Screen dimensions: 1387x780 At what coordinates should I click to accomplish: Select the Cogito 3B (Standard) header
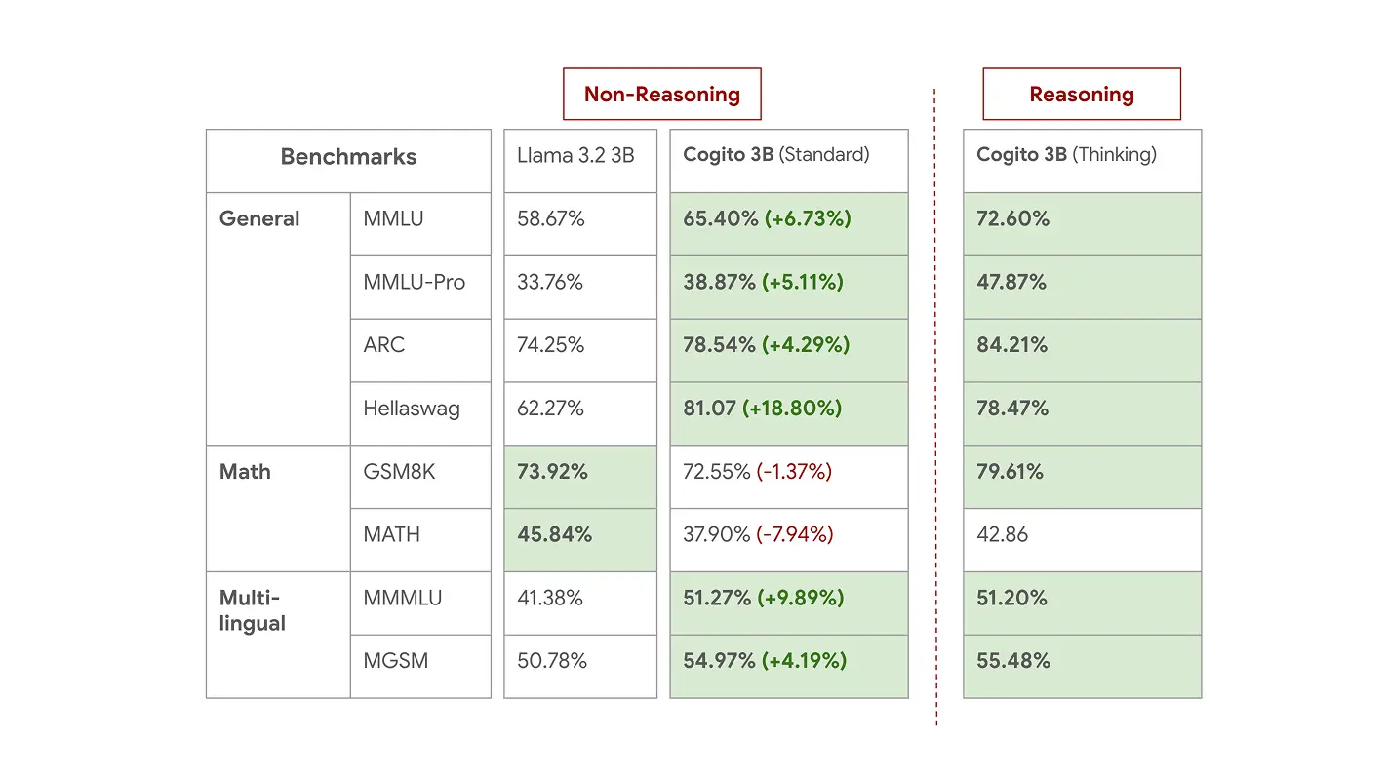788,156
